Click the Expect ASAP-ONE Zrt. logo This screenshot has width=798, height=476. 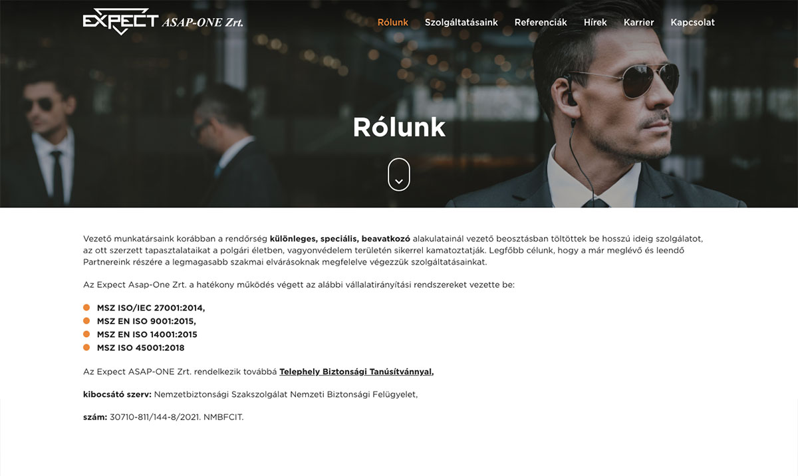pyautogui.click(x=163, y=21)
